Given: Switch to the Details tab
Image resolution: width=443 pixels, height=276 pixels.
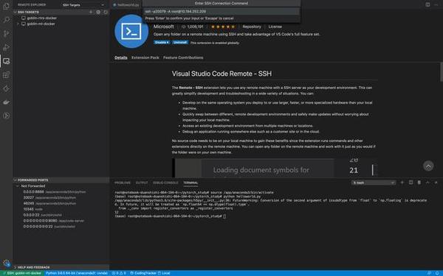Looking at the screenshot, I should (x=121, y=57).
